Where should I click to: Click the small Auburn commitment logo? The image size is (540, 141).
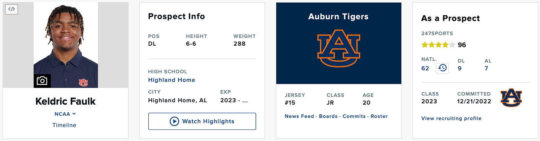(x=511, y=98)
